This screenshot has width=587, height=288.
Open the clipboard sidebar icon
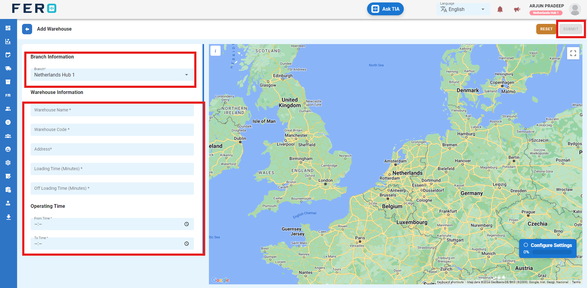[8, 190]
